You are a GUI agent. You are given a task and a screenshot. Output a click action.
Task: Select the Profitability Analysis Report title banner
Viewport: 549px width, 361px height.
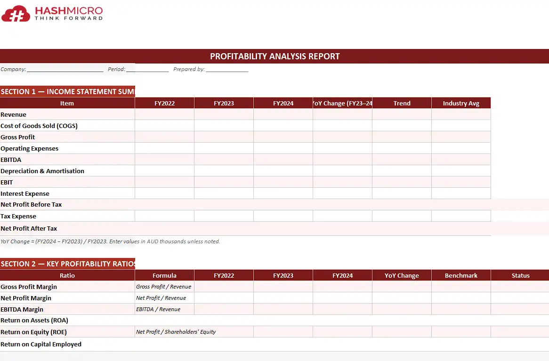click(x=274, y=56)
